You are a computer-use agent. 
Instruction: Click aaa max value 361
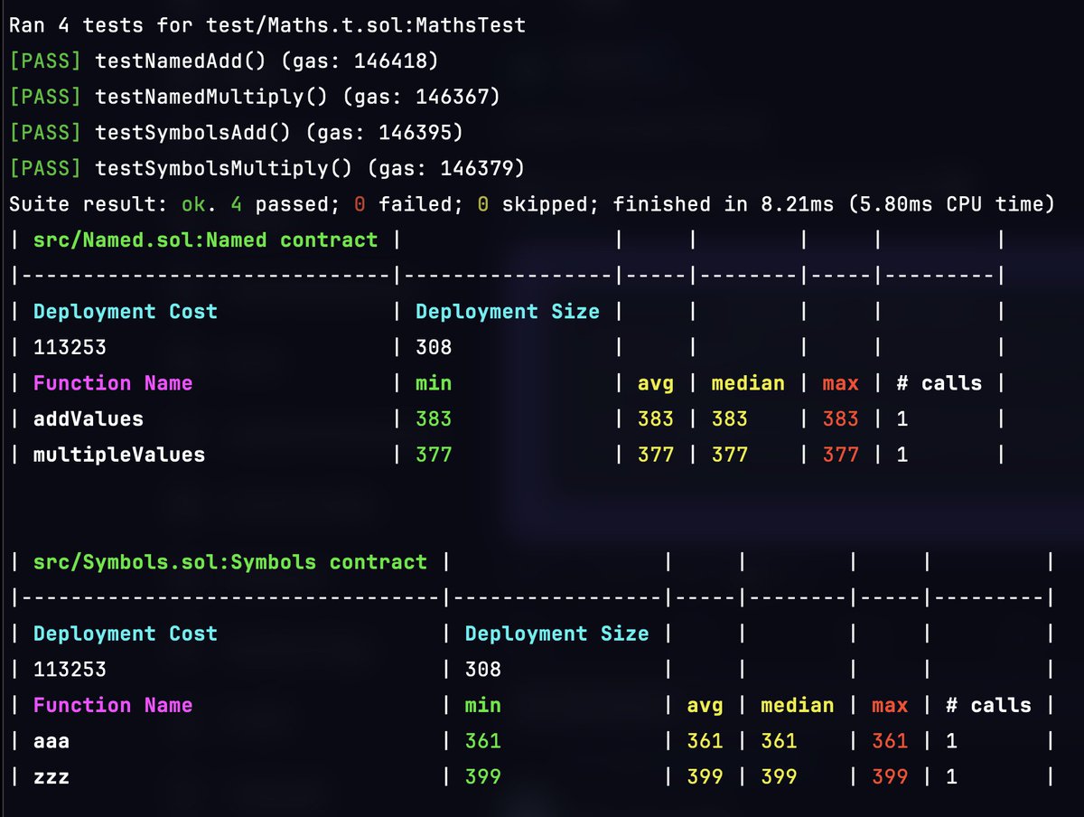tap(890, 741)
